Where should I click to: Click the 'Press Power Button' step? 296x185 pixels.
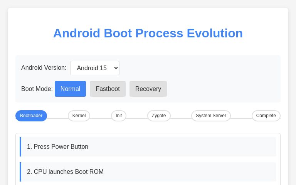pos(148,147)
